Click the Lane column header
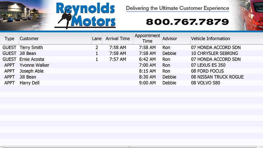The width and height of the screenshot is (263, 148). click(x=97, y=39)
